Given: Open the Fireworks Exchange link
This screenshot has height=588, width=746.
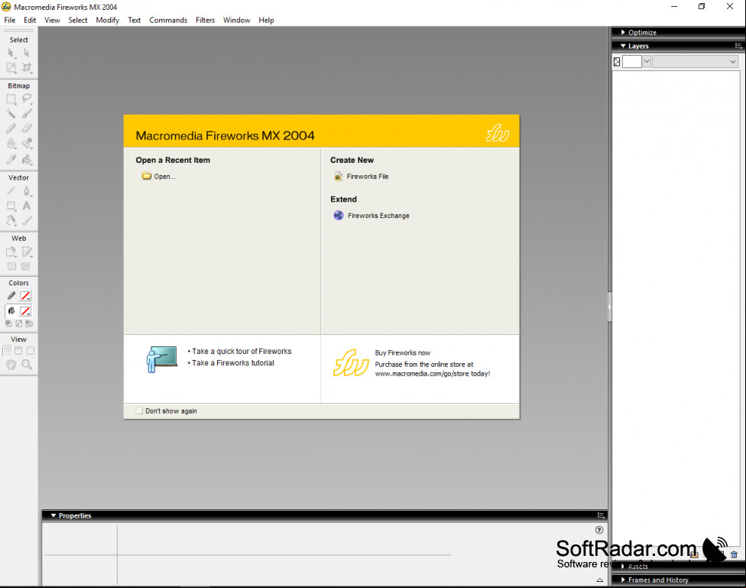Looking at the screenshot, I should [371, 216].
